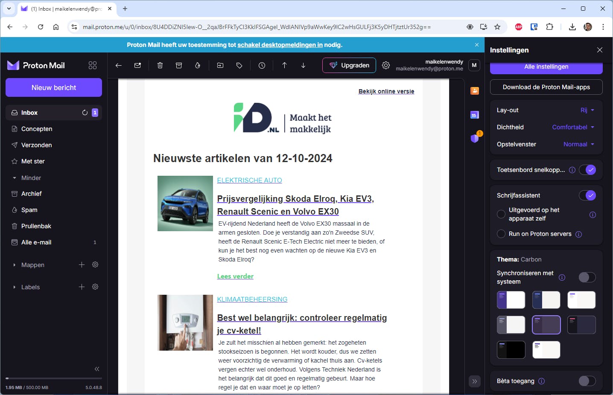
Task: Disable the Schrijfassistent switch
Action: 587,195
